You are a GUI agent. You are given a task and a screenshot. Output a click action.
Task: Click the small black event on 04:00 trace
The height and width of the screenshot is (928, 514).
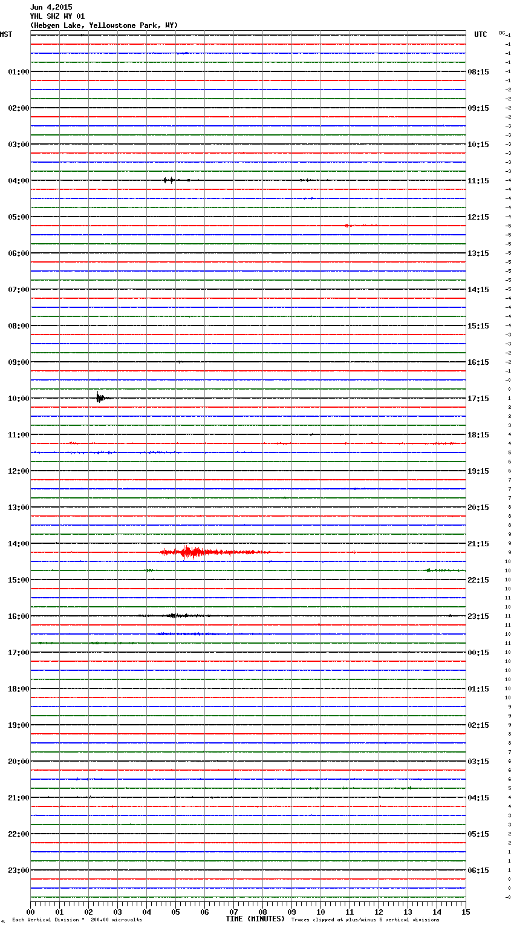[x=169, y=180]
